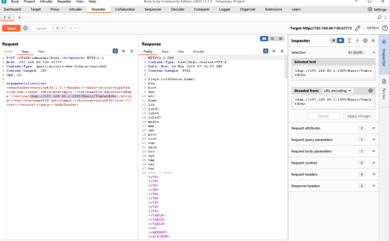
Task: Click the Response pane vertical scrollbar
Action: click(x=286, y=67)
